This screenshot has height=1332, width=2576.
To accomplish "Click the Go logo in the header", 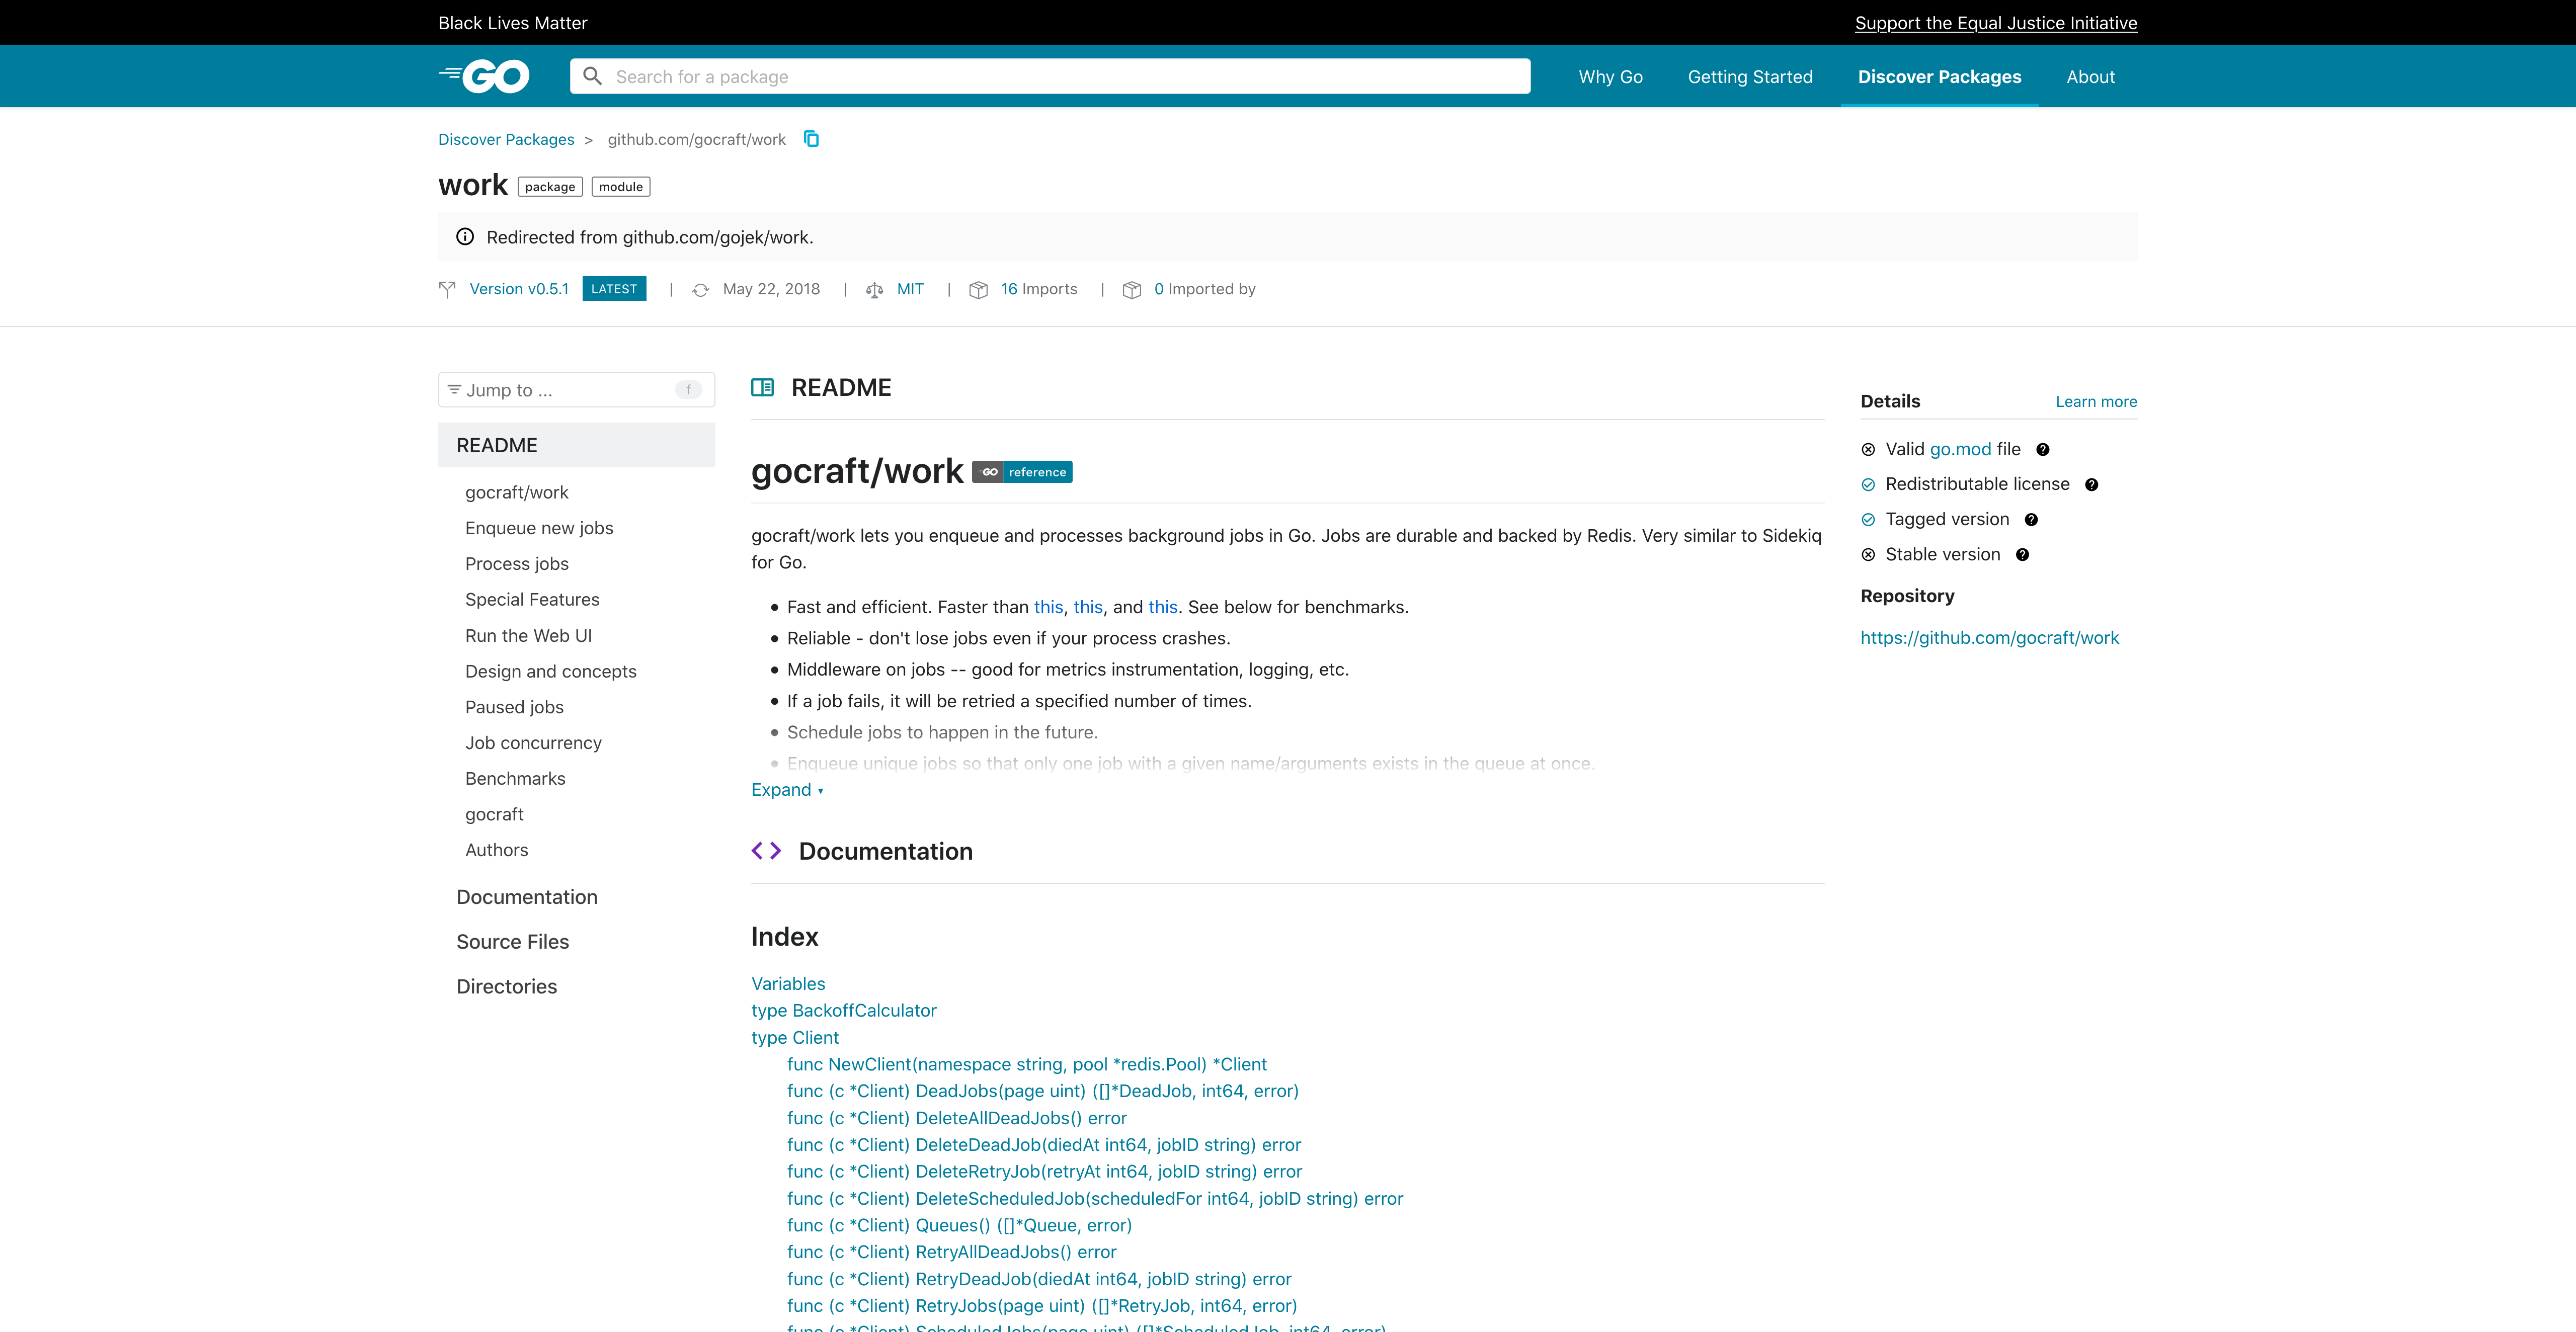I will (x=484, y=76).
